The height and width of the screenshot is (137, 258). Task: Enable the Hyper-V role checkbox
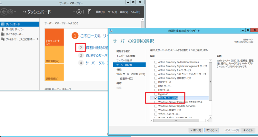(x=156, y=94)
